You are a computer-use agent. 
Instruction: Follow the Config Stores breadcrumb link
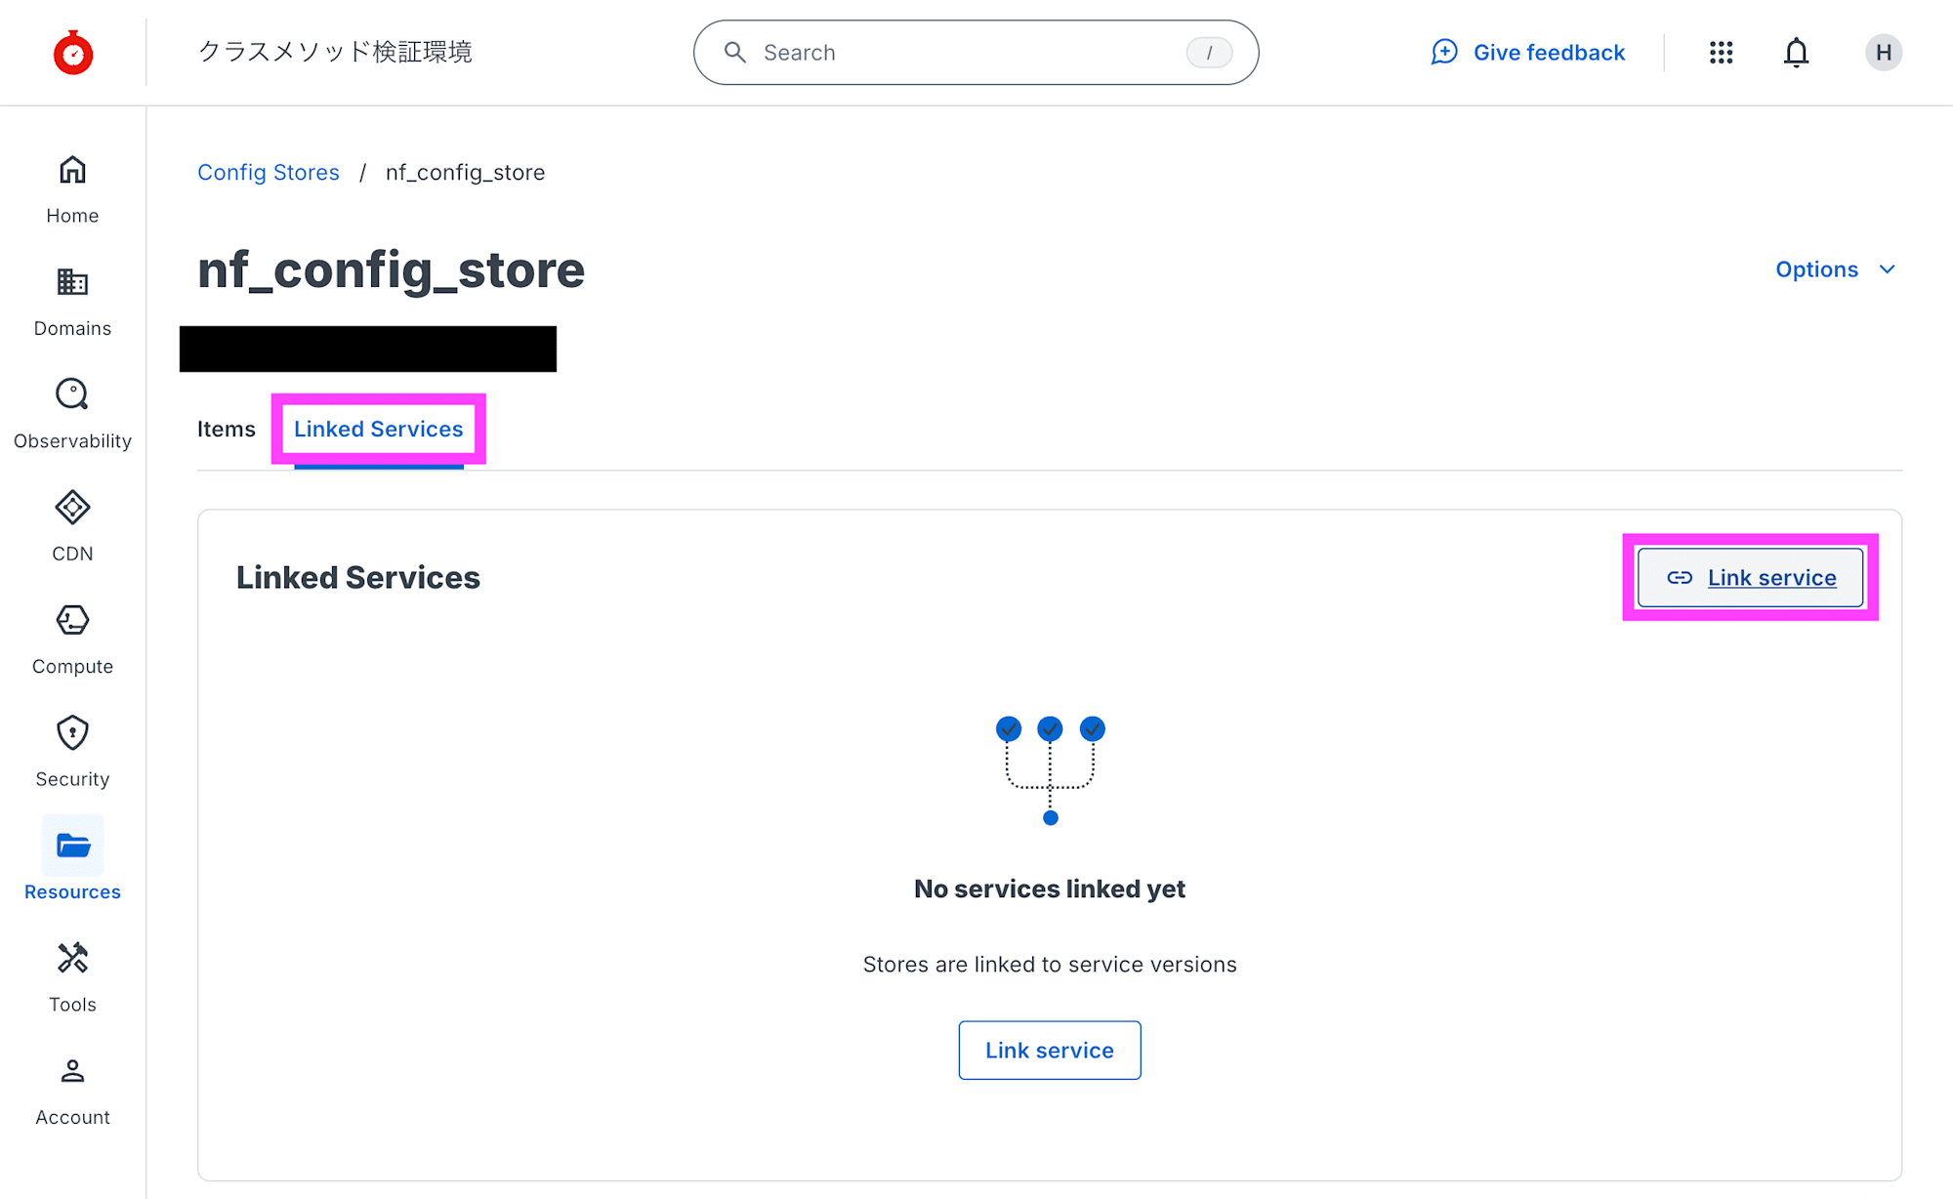269,173
